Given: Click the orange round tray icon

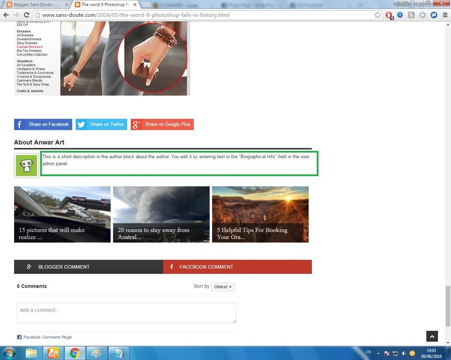Looking at the screenshot, I should tap(412, 353).
